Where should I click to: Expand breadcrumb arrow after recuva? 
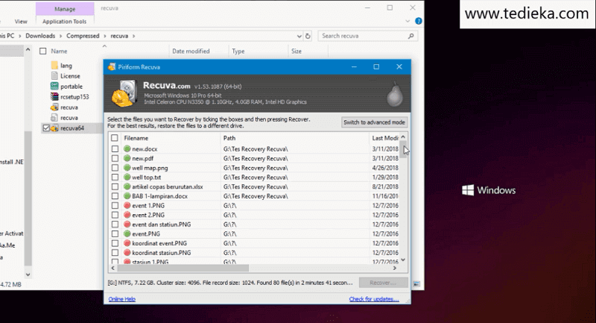tap(133, 36)
